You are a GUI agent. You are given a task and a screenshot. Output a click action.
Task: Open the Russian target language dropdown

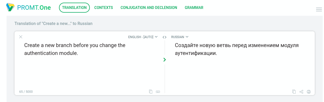point(180,37)
